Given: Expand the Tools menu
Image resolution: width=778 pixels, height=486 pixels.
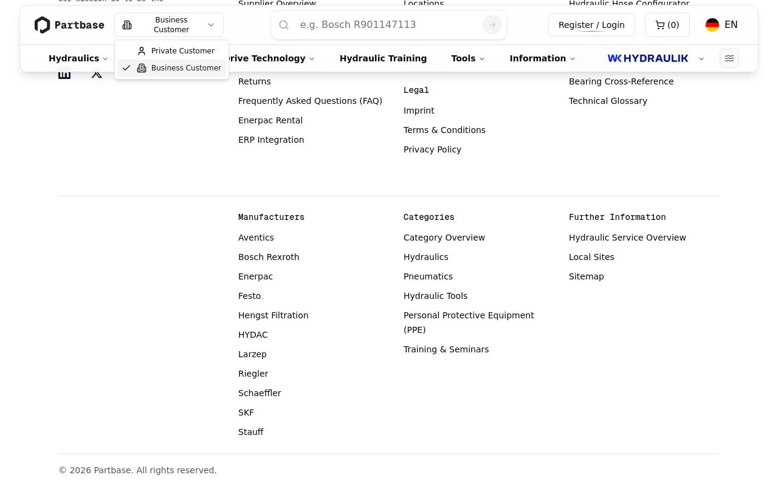Looking at the screenshot, I should (468, 58).
